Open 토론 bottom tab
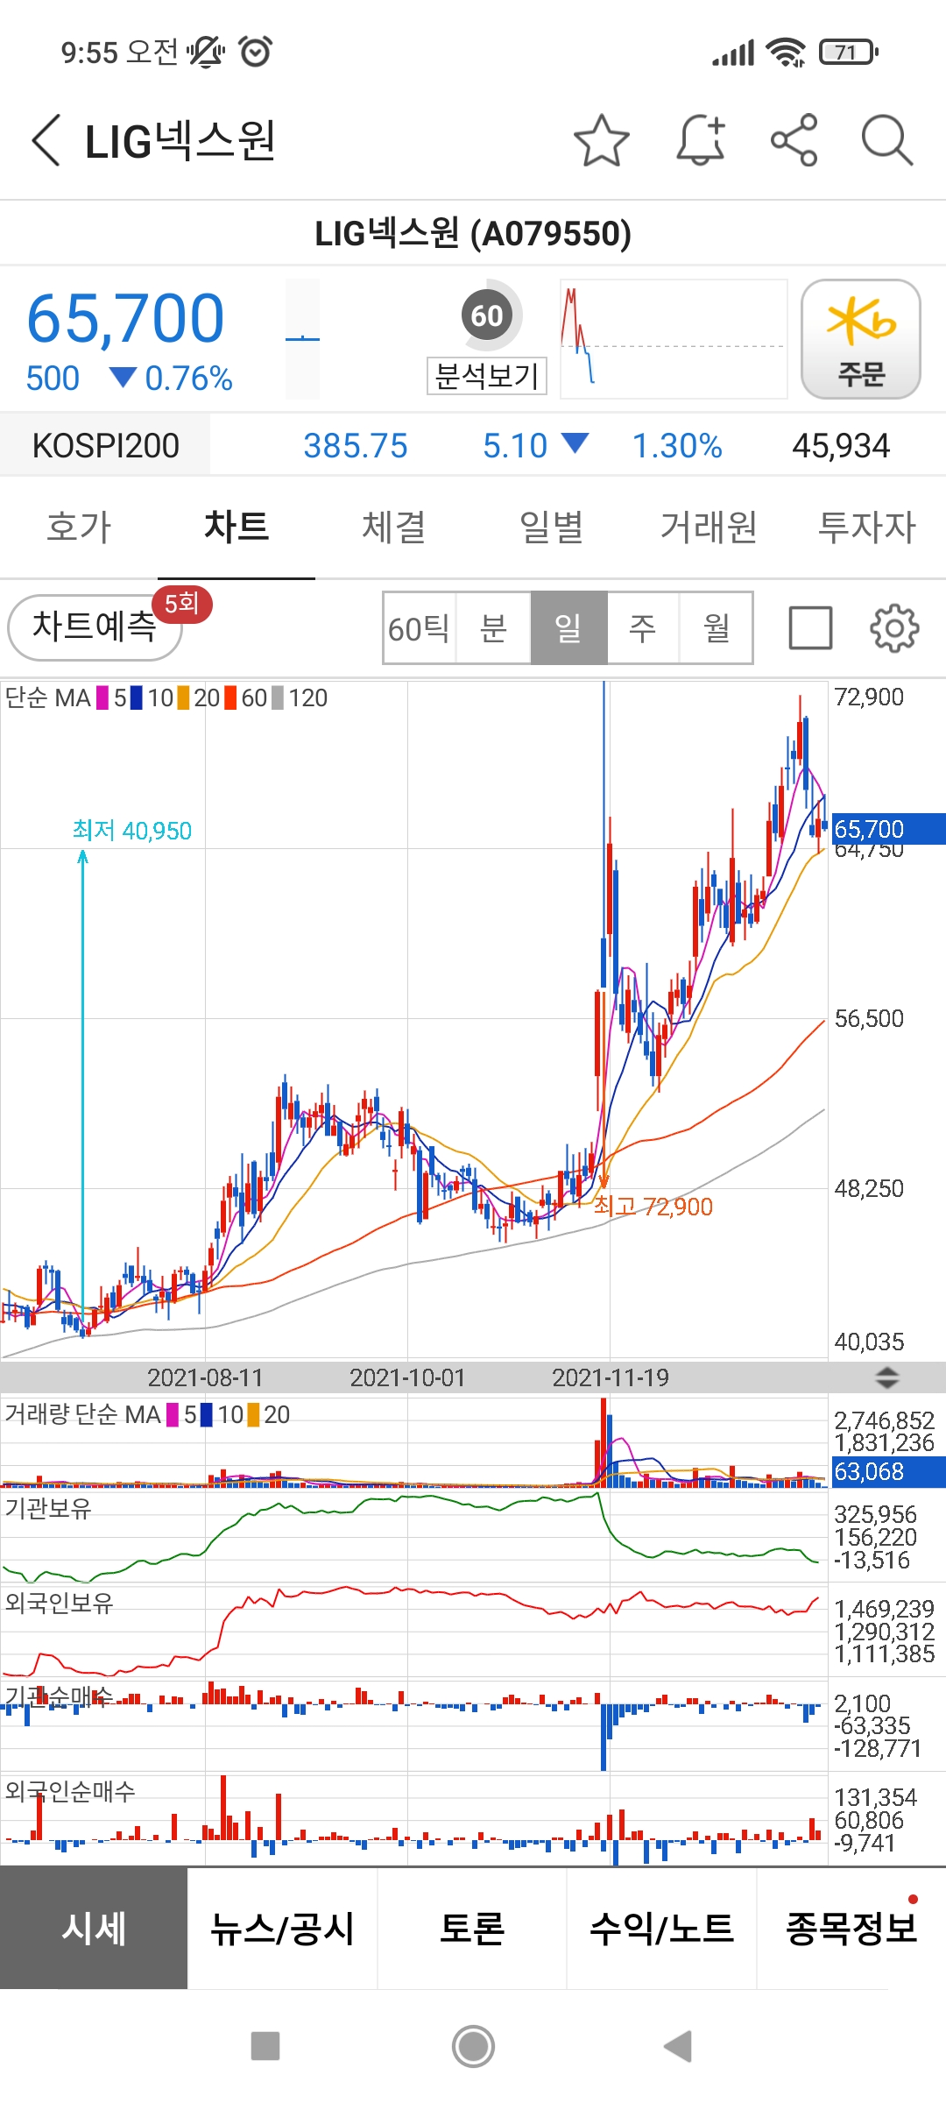This screenshot has height=2103, width=946. (472, 1928)
